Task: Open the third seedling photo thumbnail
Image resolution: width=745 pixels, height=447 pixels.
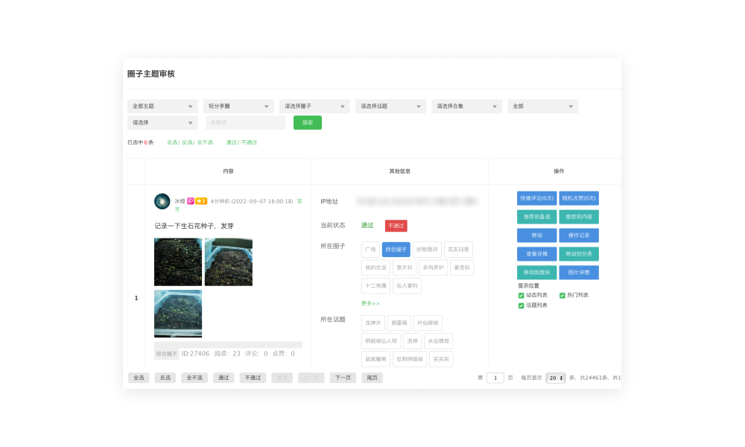Action: pyautogui.click(x=178, y=314)
